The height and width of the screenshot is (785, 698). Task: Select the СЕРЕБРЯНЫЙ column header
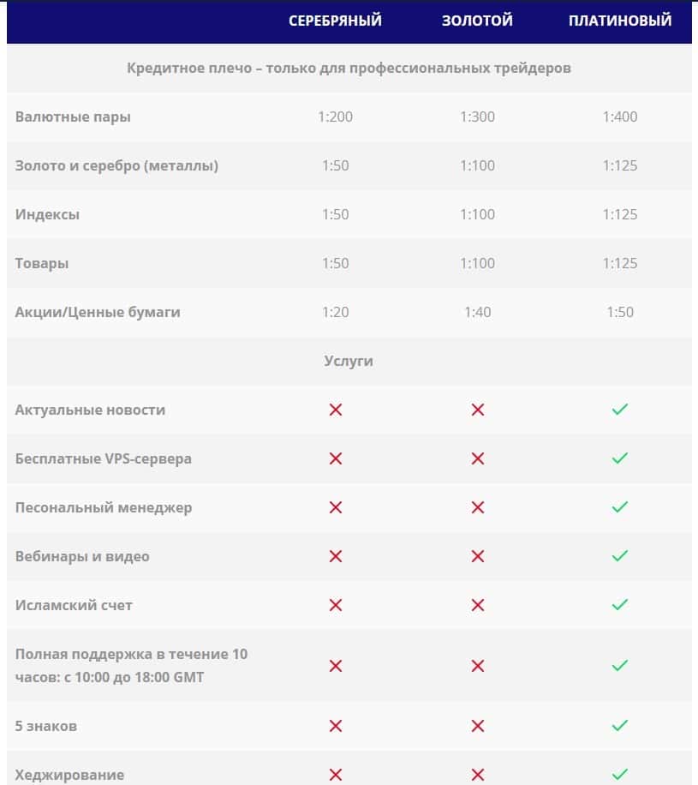[335, 21]
